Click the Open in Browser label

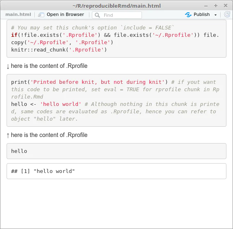(x=65, y=14)
